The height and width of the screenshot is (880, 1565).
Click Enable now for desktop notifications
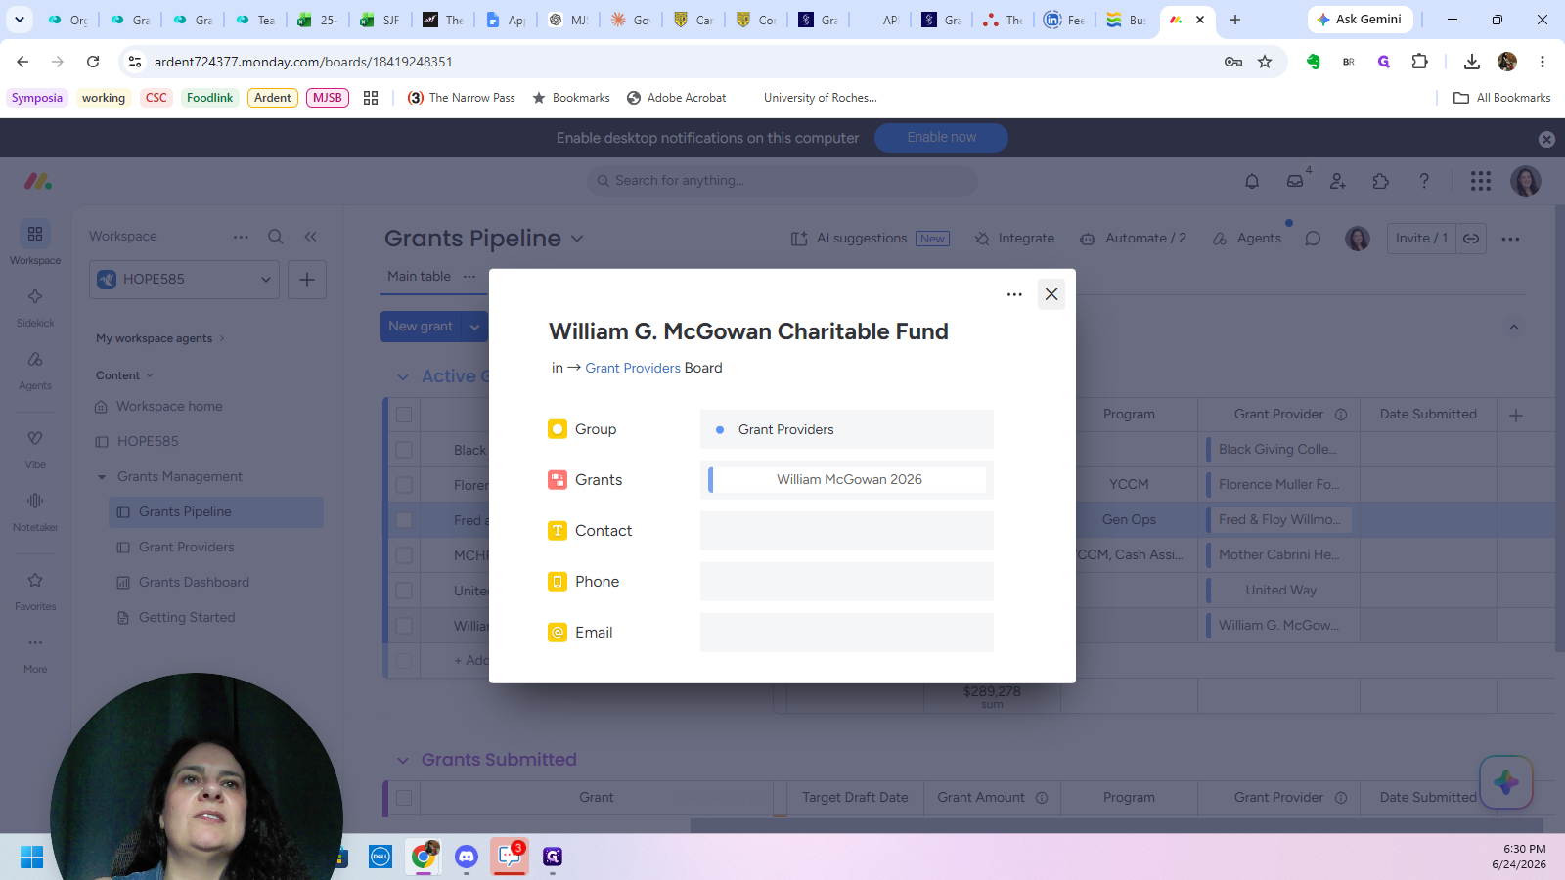click(941, 138)
